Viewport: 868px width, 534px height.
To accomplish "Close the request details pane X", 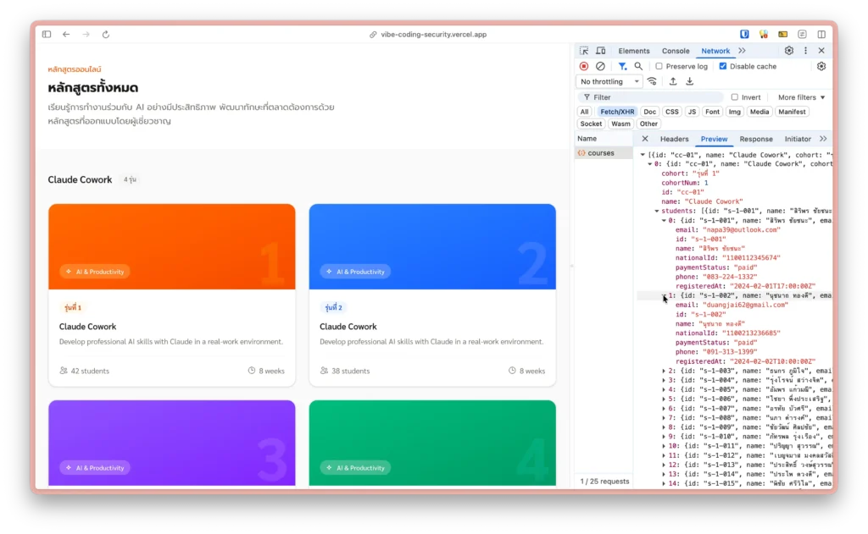I will [x=645, y=139].
